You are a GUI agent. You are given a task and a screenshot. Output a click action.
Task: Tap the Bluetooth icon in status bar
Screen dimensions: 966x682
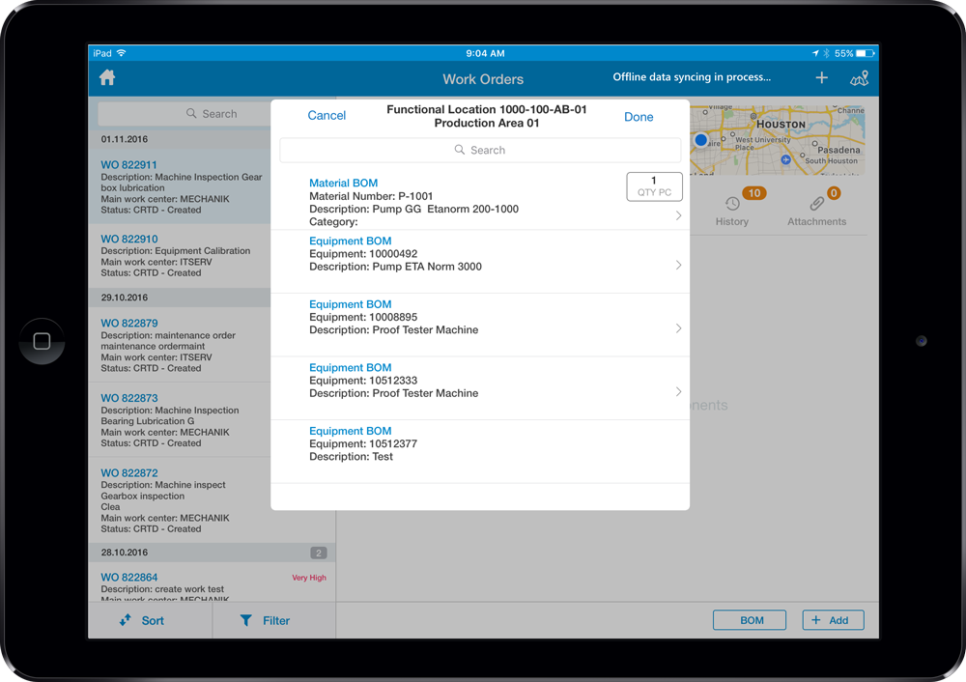826,53
